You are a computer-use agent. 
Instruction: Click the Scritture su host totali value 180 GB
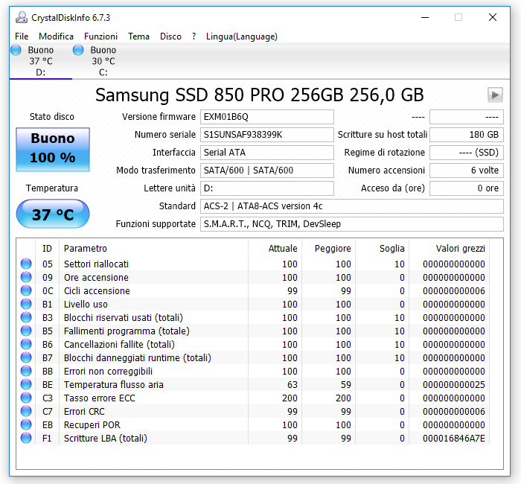(467, 135)
